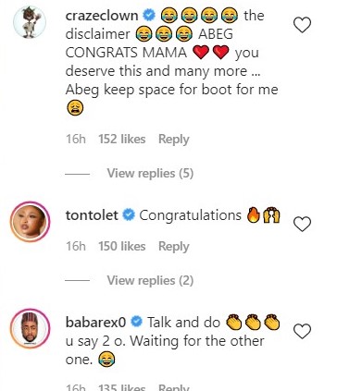Click crazeclown's blue verified badge
This screenshot has height=391, width=337.
pos(149,16)
